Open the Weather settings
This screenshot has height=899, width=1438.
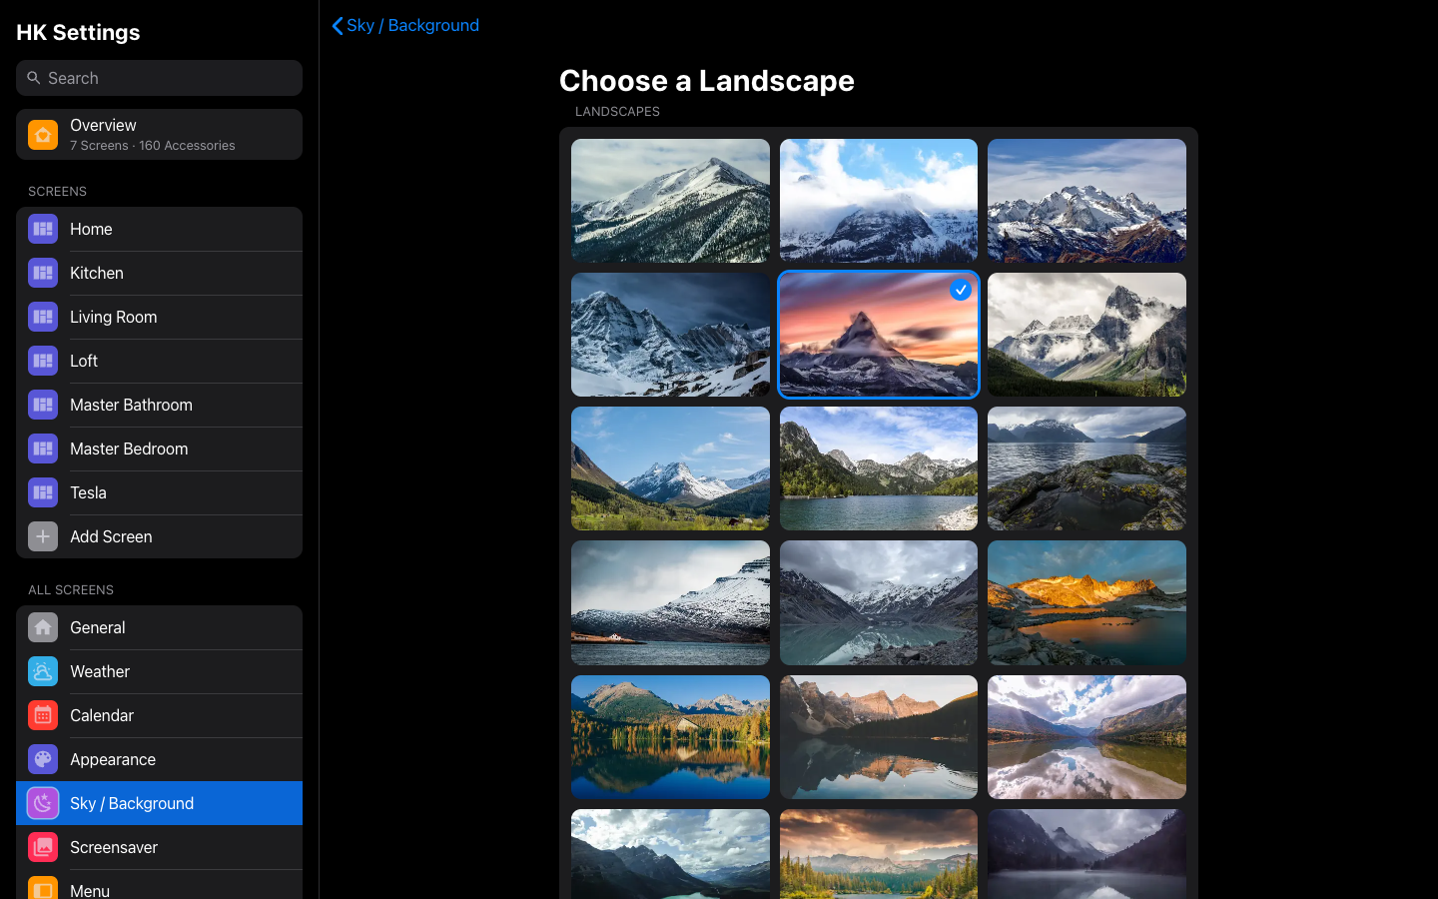coord(159,671)
